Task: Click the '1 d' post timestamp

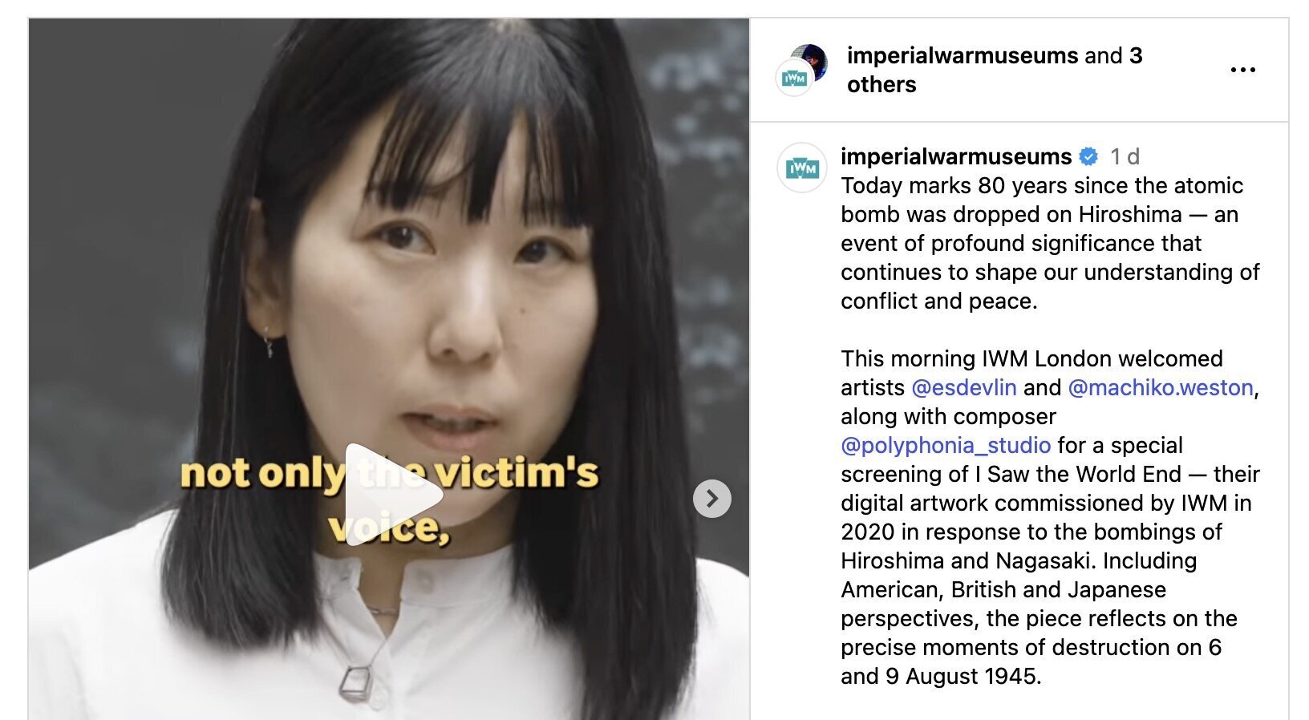Action: 1125,156
